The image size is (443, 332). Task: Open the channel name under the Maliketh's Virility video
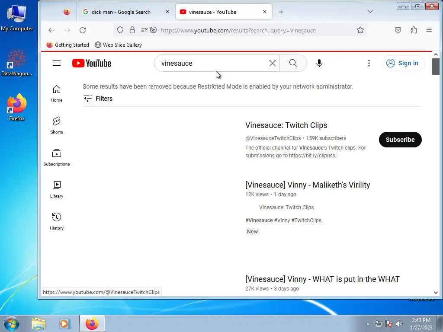(286, 207)
